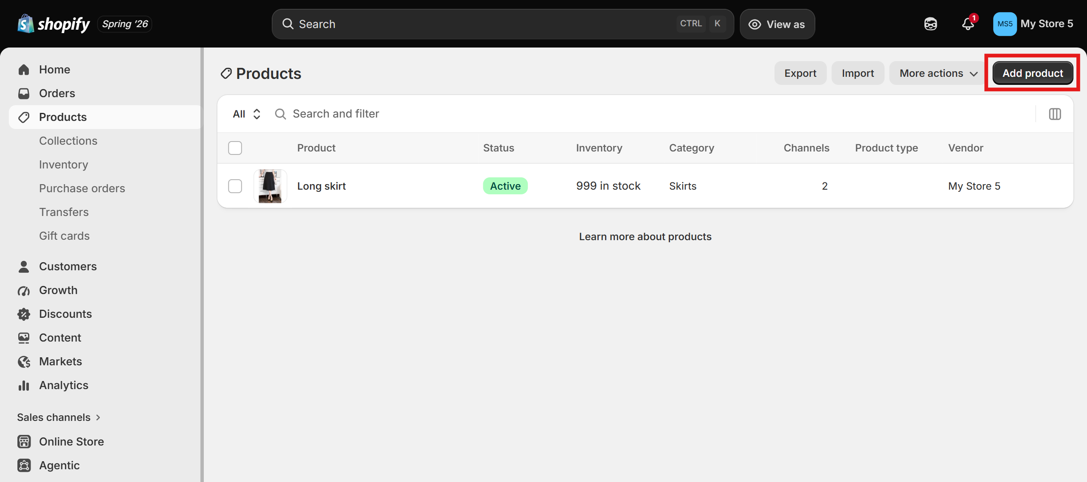
Task: Focus the top Search bar
Action: point(503,24)
